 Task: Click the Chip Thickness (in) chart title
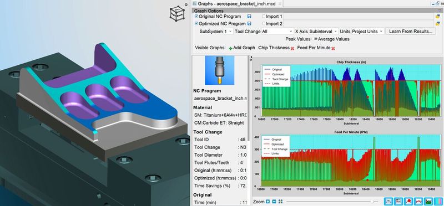(351, 62)
